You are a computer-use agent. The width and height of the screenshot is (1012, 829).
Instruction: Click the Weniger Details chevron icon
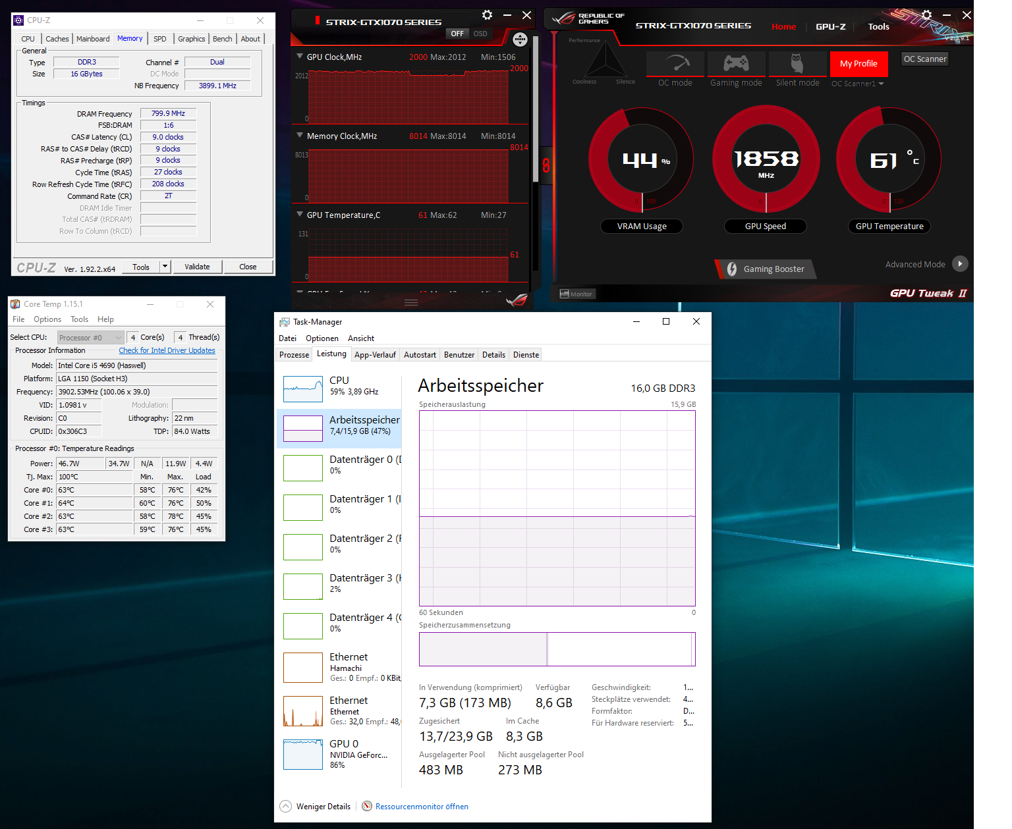[x=285, y=806]
